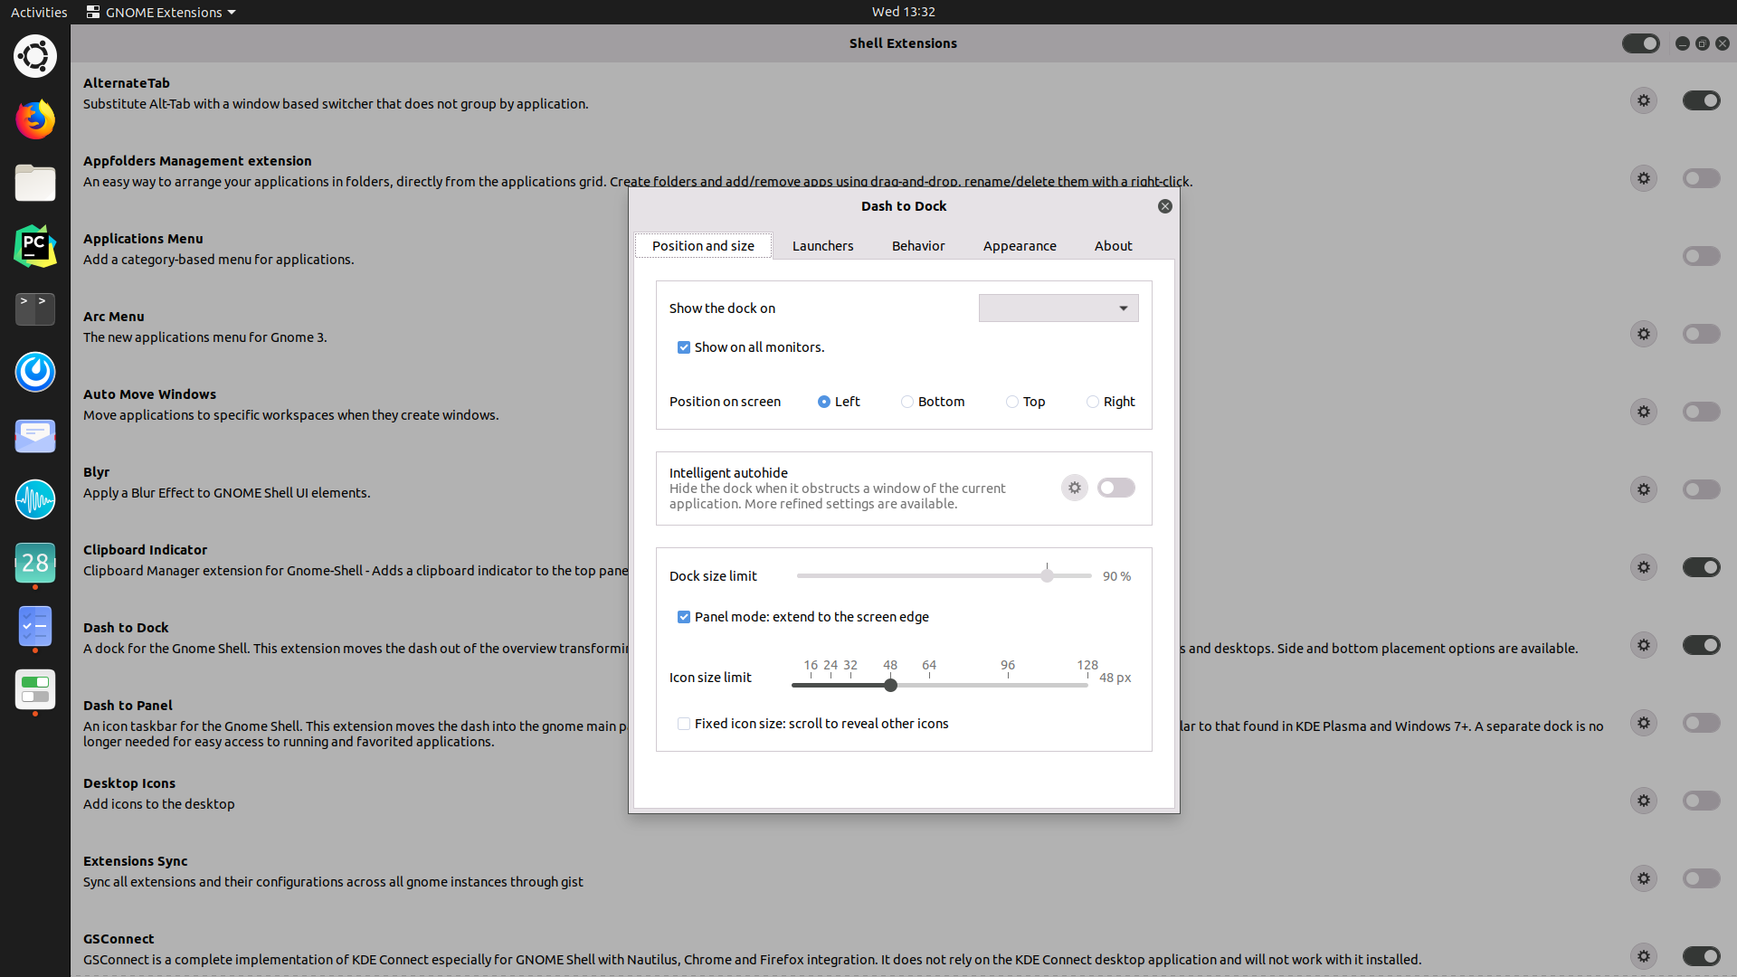Screen dimensions: 1737x977
Task: Open Desktop Icons settings gear
Action: 1644,801
